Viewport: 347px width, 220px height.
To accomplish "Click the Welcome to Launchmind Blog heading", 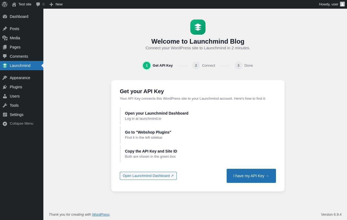I will (198, 41).
